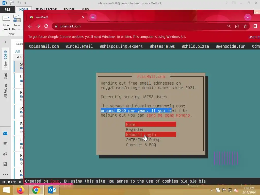Open Outlook New Items dropdown
260x195 pixels.
tap(17, 23)
